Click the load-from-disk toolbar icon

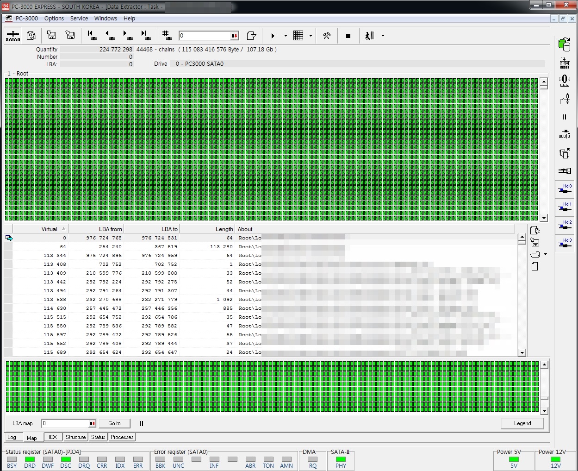click(x=70, y=35)
